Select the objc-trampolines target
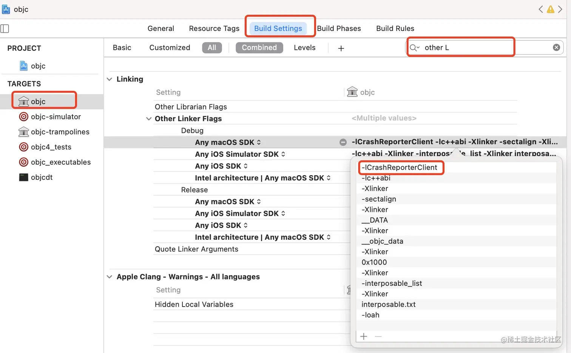Screen dimensions: 571x353 click(x=54, y=132)
